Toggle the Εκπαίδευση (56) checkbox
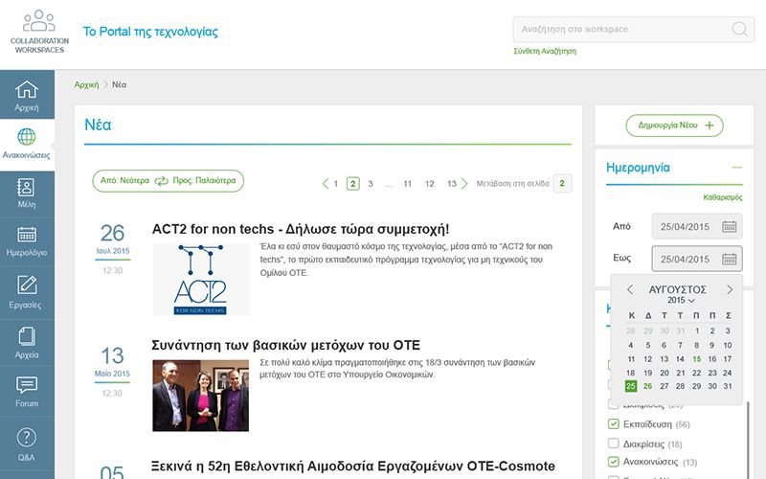 click(613, 423)
